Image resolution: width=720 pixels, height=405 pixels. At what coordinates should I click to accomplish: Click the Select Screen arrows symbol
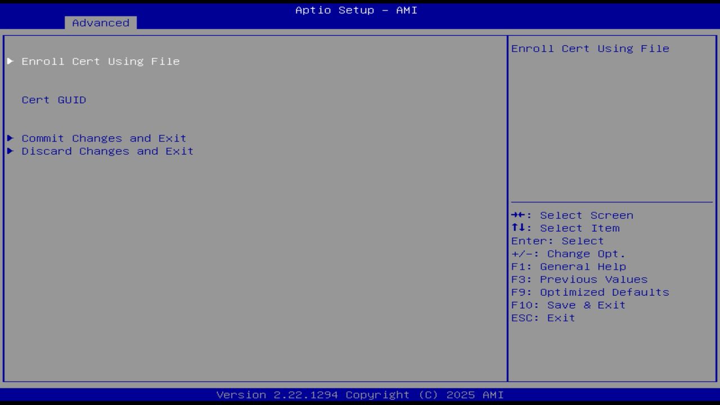click(519, 215)
